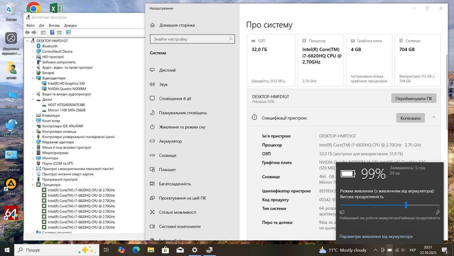Click the Перейменувати ПК button
The height and width of the screenshot is (256, 454).
point(414,99)
